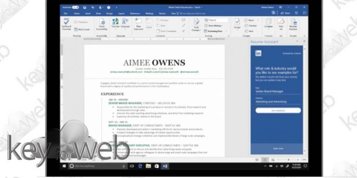Image resolution: width=357 pixels, height=178 pixels.
Task: Go to Next change in Changes group
Action: 249,31
